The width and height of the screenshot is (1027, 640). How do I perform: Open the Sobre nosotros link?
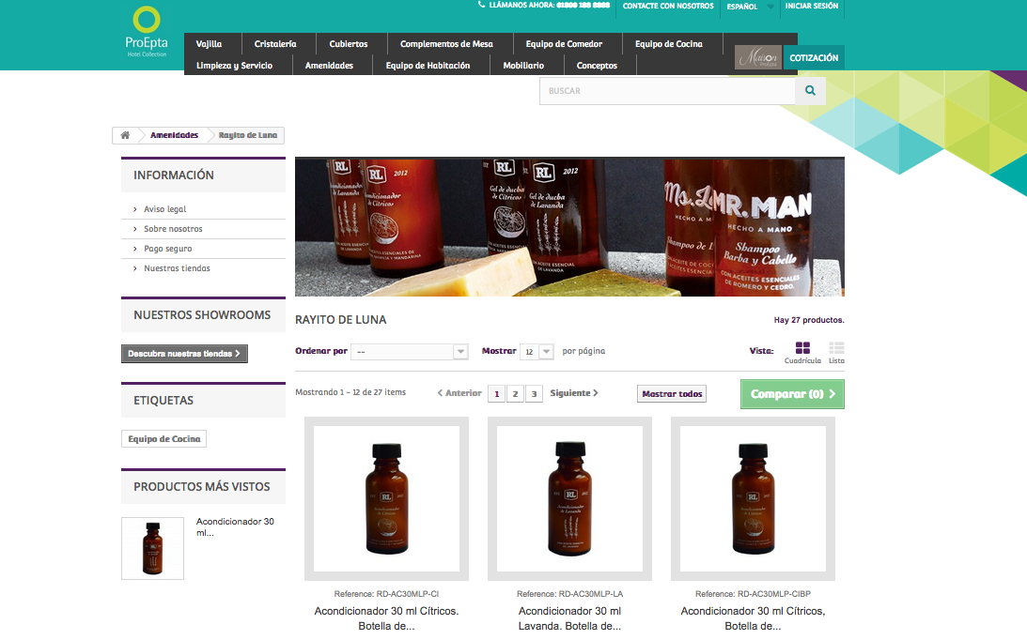173,229
